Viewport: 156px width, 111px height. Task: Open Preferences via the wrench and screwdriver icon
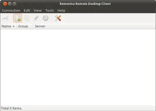coord(58,18)
